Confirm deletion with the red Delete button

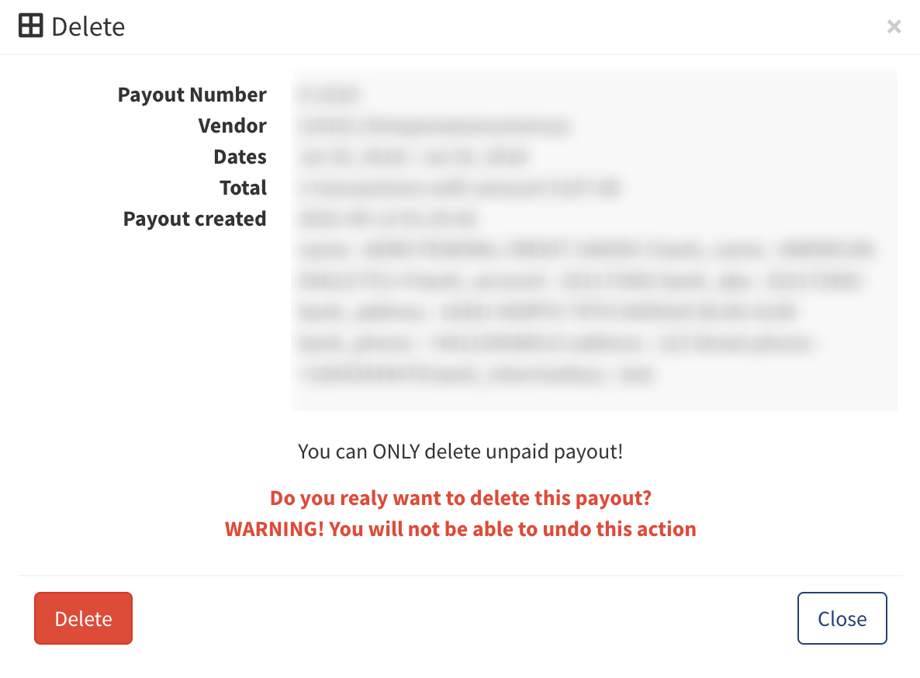83,618
